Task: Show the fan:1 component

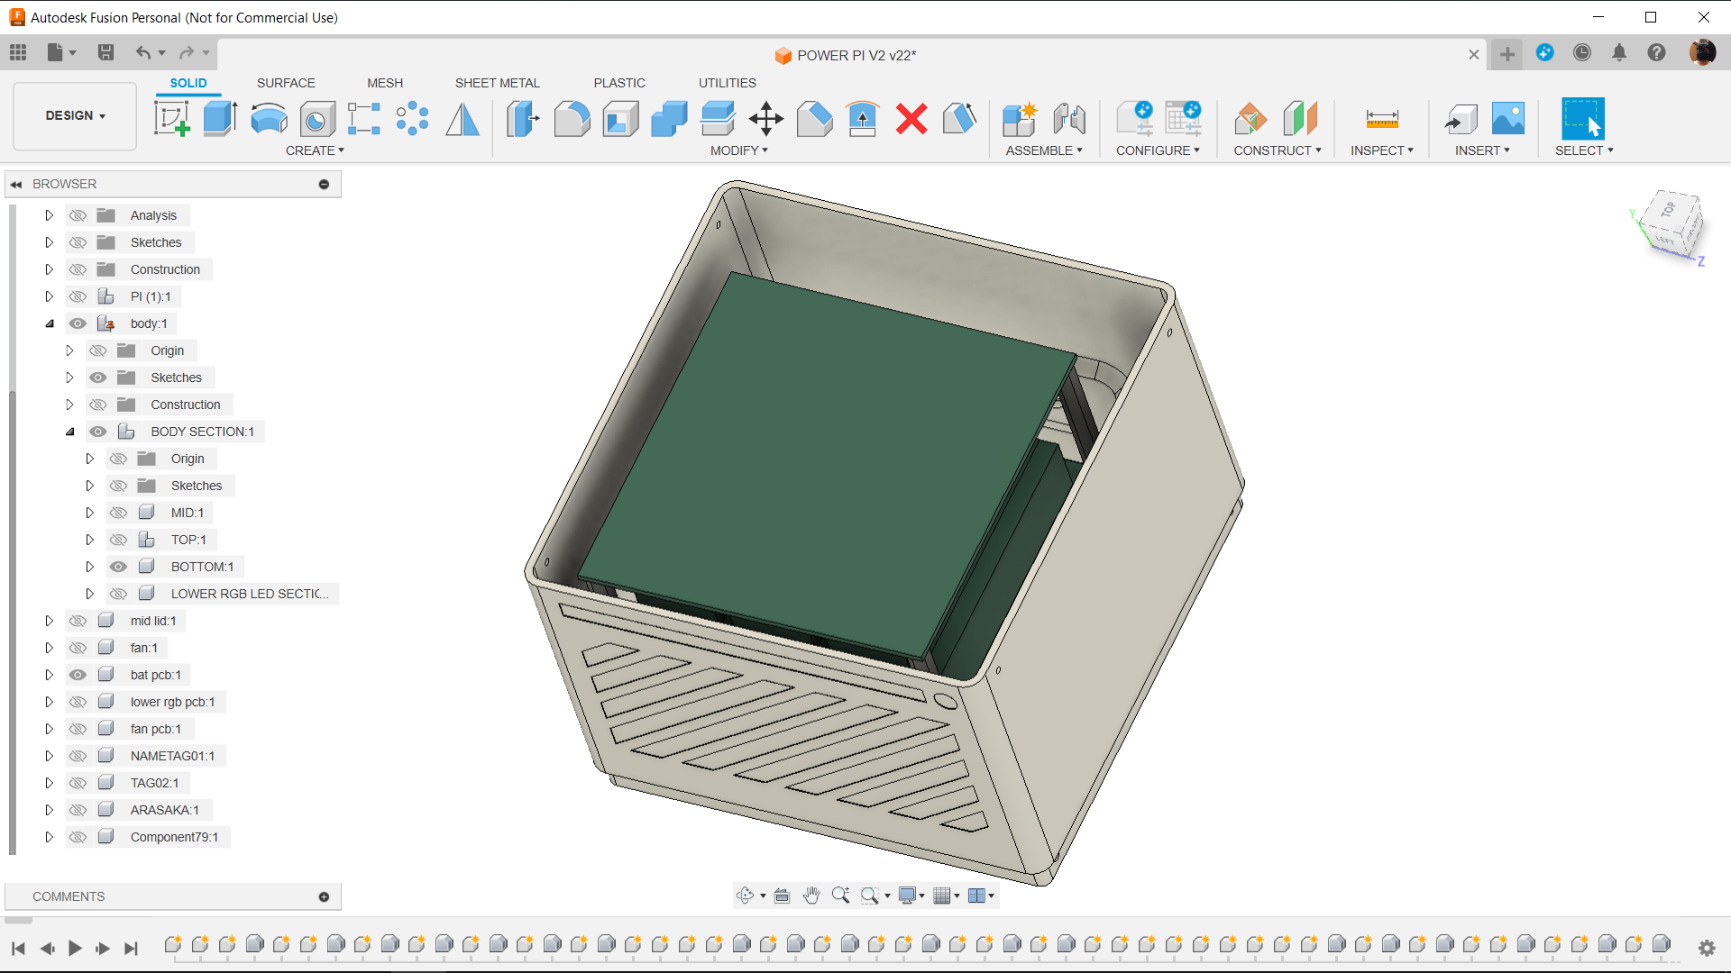Action: point(78,648)
